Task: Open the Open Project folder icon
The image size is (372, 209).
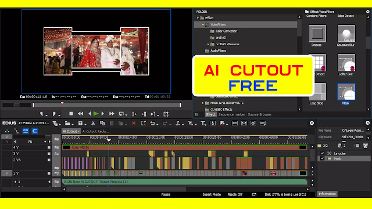Action: [x=67, y=123]
